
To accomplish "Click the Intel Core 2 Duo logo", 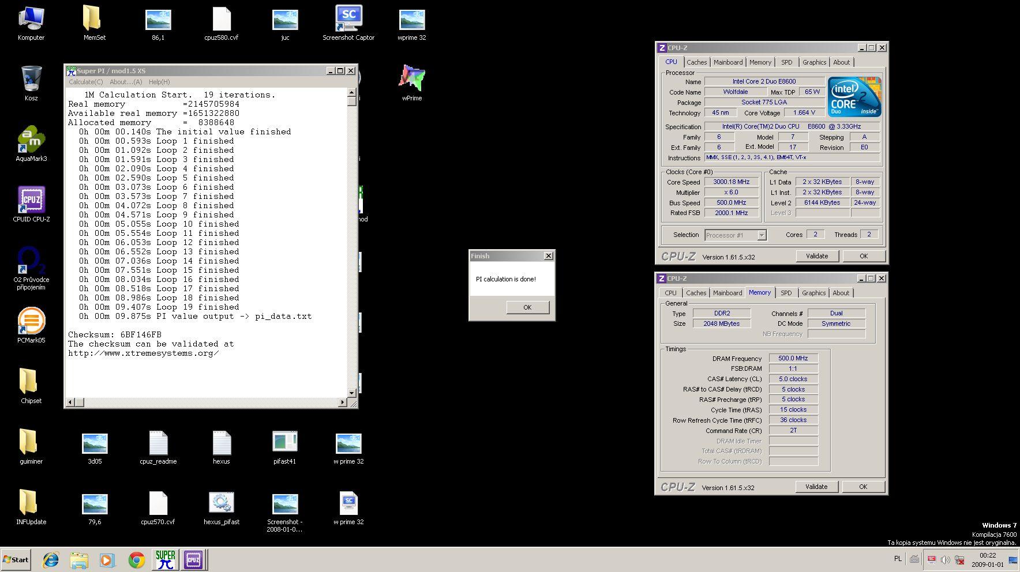I will 854,97.
